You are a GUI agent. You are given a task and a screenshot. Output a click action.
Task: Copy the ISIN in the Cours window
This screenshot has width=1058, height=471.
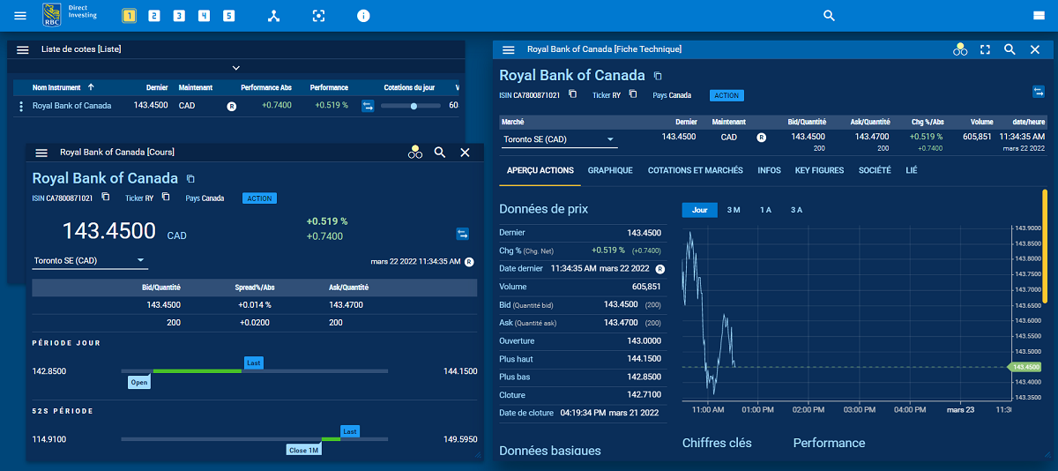pos(106,198)
